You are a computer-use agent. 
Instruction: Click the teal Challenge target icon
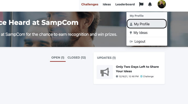pos(141,76)
